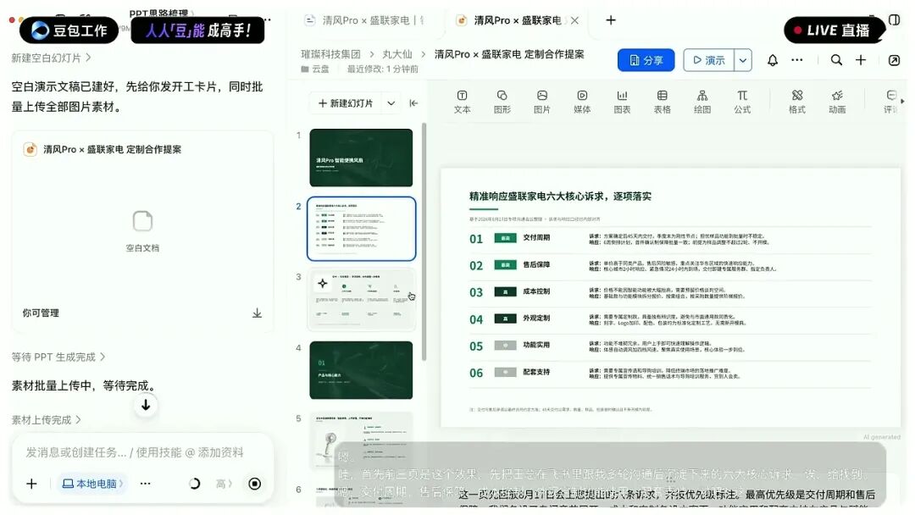The width and height of the screenshot is (915, 515).
Task: Toggle the sidebar layout icon at top right
Action: click(894, 20)
